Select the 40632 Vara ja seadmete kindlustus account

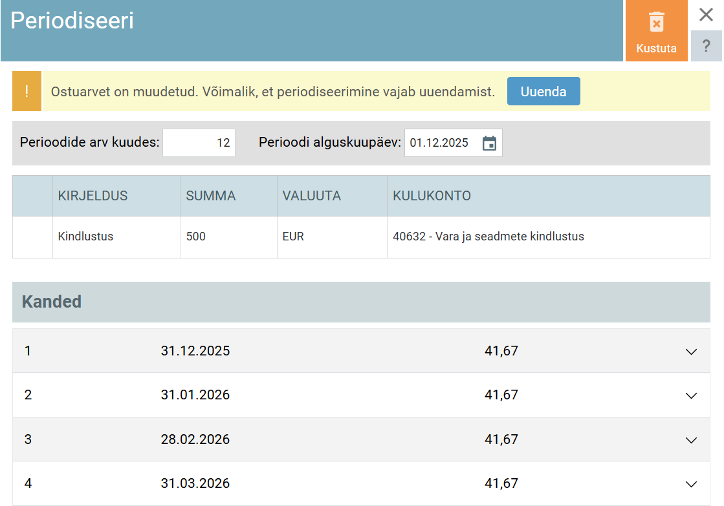488,237
